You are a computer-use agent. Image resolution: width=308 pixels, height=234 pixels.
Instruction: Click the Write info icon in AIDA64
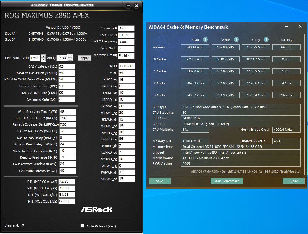click(236, 39)
